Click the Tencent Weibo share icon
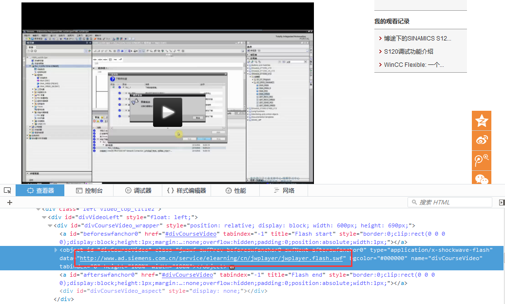 (482, 160)
